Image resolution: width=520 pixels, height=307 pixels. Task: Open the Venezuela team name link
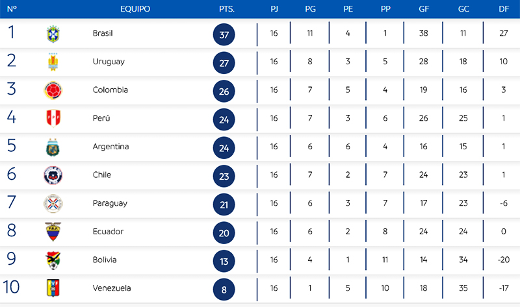112,288
